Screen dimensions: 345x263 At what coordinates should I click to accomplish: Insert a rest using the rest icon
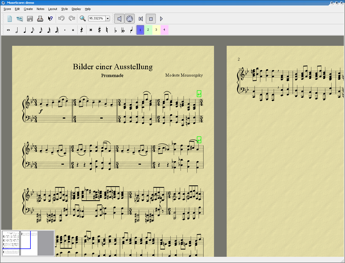click(x=82, y=30)
